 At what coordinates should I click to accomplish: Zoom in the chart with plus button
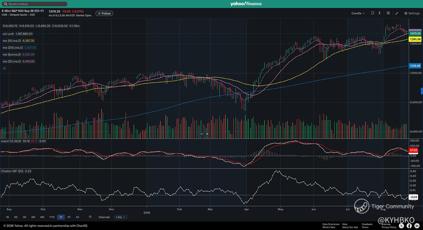pos(207,134)
